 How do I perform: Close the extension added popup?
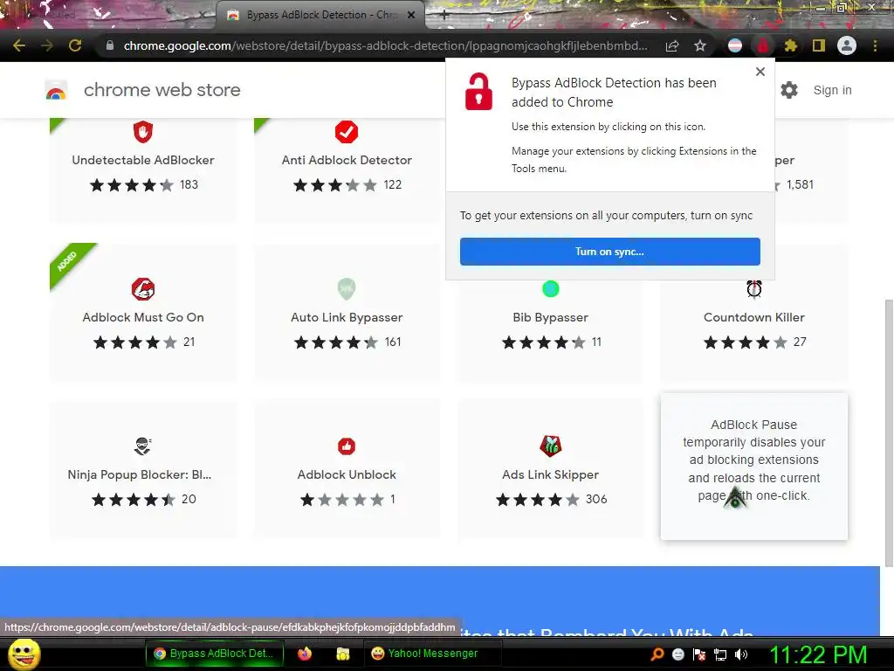tap(760, 72)
